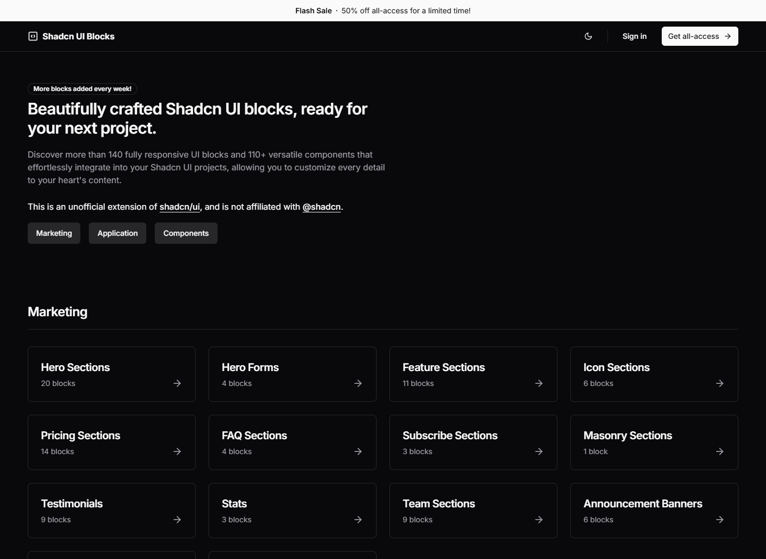
Task: Click the Flash Sale announcement banner
Action: (383, 11)
